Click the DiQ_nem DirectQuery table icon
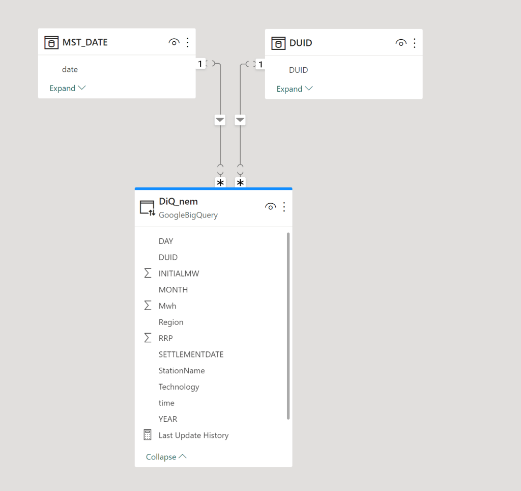The height and width of the screenshot is (491, 521). click(147, 208)
